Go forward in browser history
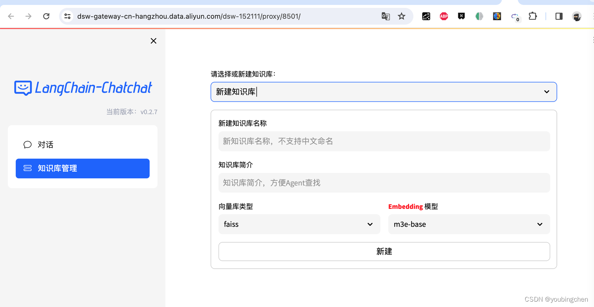594x307 pixels. click(28, 16)
